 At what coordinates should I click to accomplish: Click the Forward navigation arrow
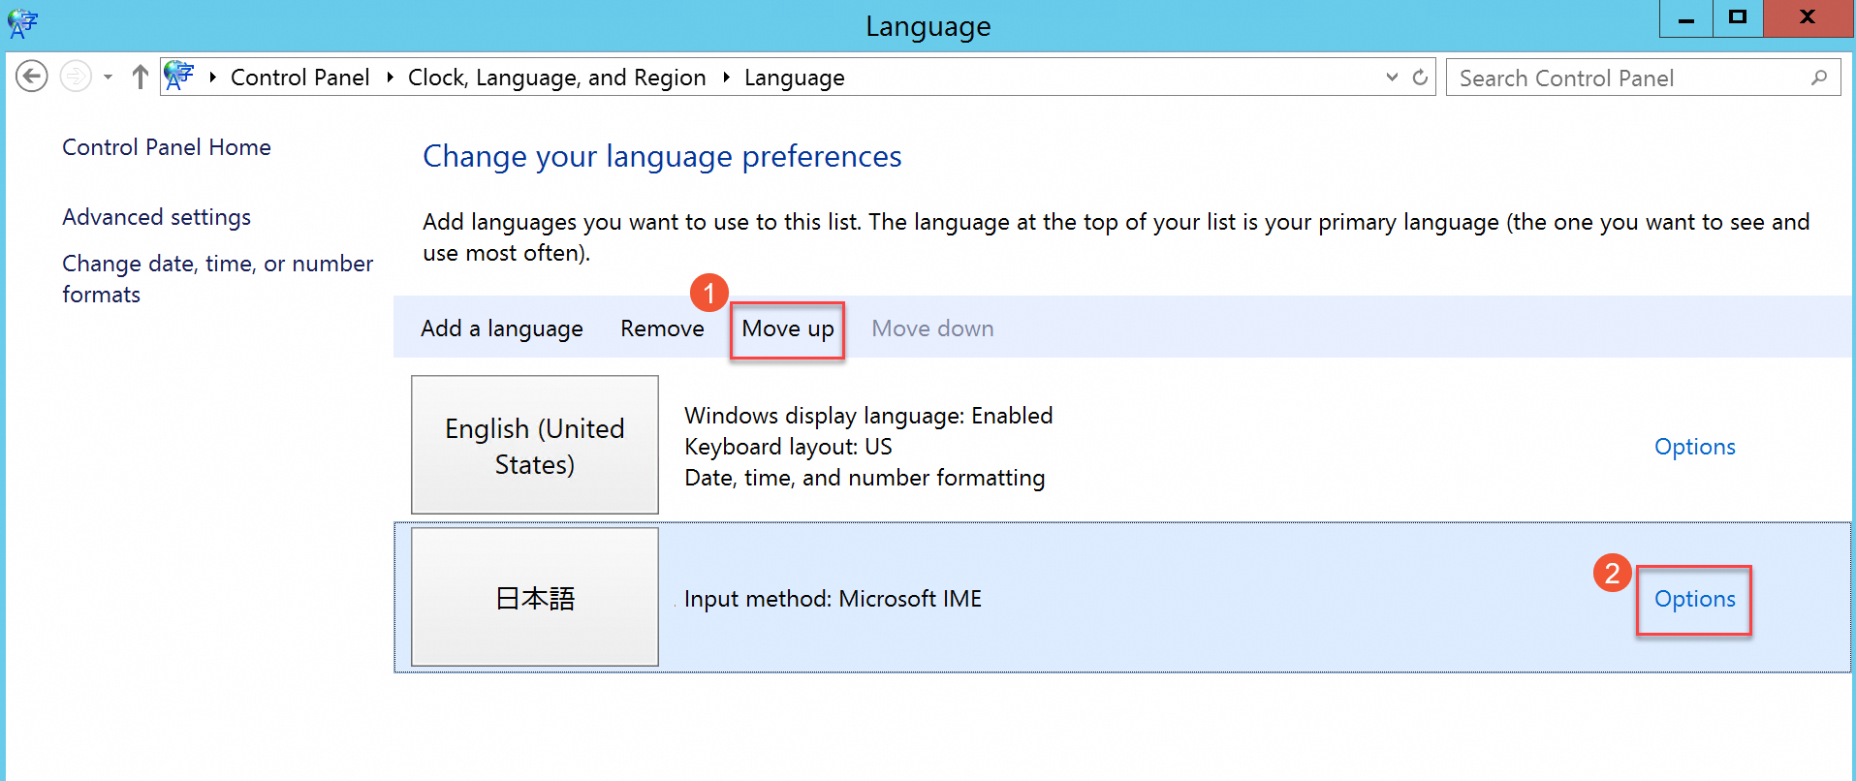click(x=76, y=76)
